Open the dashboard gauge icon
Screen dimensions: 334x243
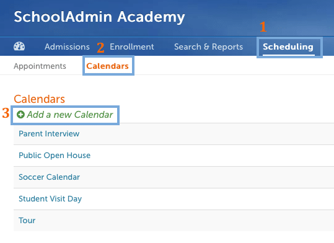[x=19, y=46]
